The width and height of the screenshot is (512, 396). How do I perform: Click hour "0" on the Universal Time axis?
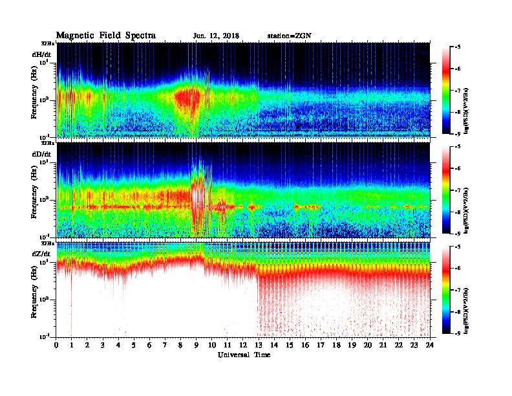[56, 345]
